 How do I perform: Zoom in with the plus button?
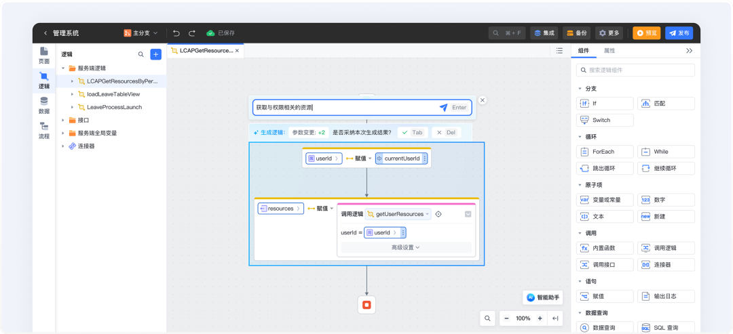[x=540, y=318]
